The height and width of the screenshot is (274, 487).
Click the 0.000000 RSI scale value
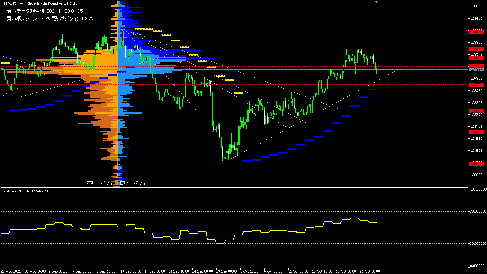point(477,265)
